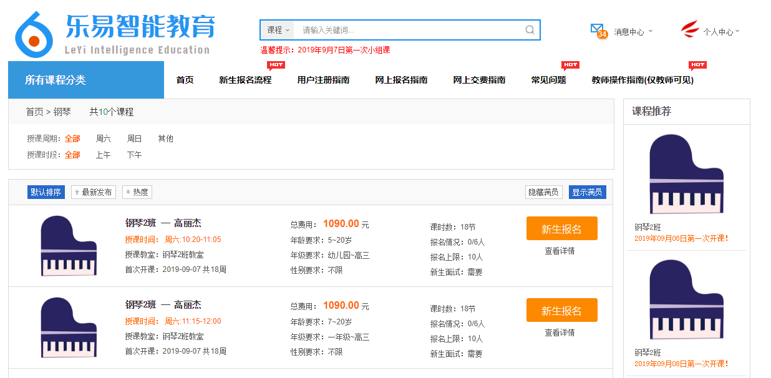Filter teaching period by 周六
This screenshot has width=771, height=378.
tap(104, 138)
